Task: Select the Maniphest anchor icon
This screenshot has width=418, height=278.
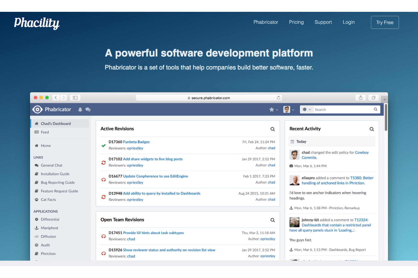Action: (37, 228)
